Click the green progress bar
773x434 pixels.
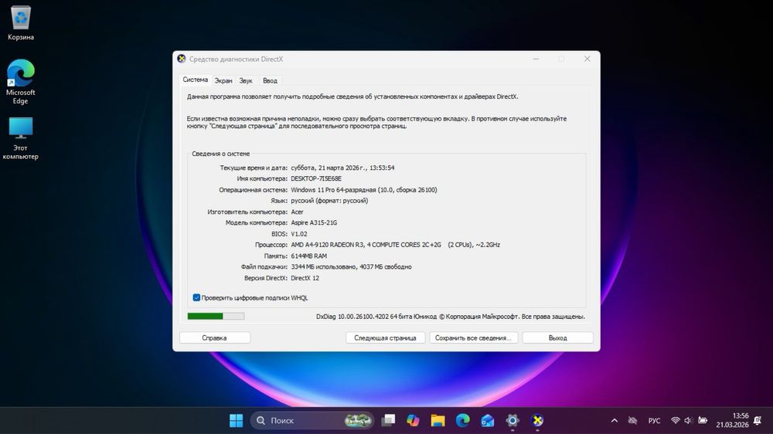(216, 317)
